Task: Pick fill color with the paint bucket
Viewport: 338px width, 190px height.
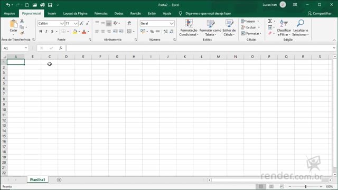Action: [x=75, y=32]
